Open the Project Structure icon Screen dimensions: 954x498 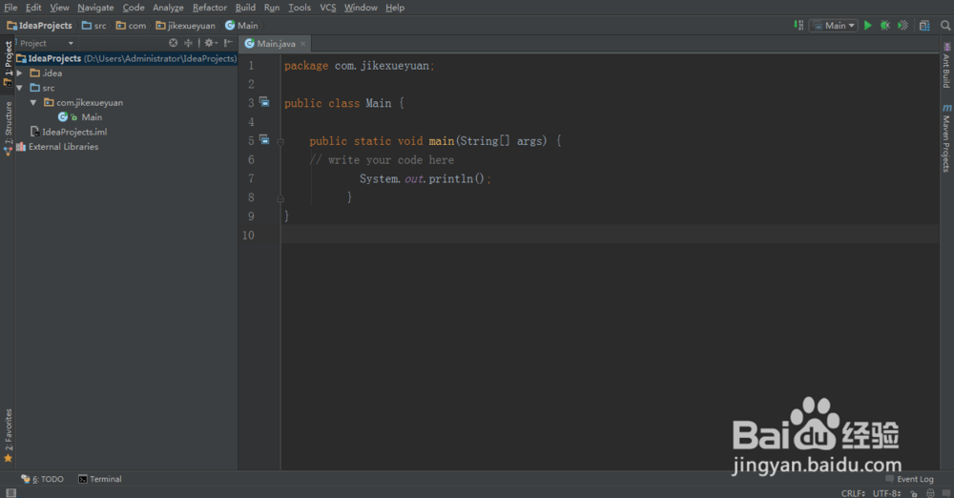click(924, 26)
